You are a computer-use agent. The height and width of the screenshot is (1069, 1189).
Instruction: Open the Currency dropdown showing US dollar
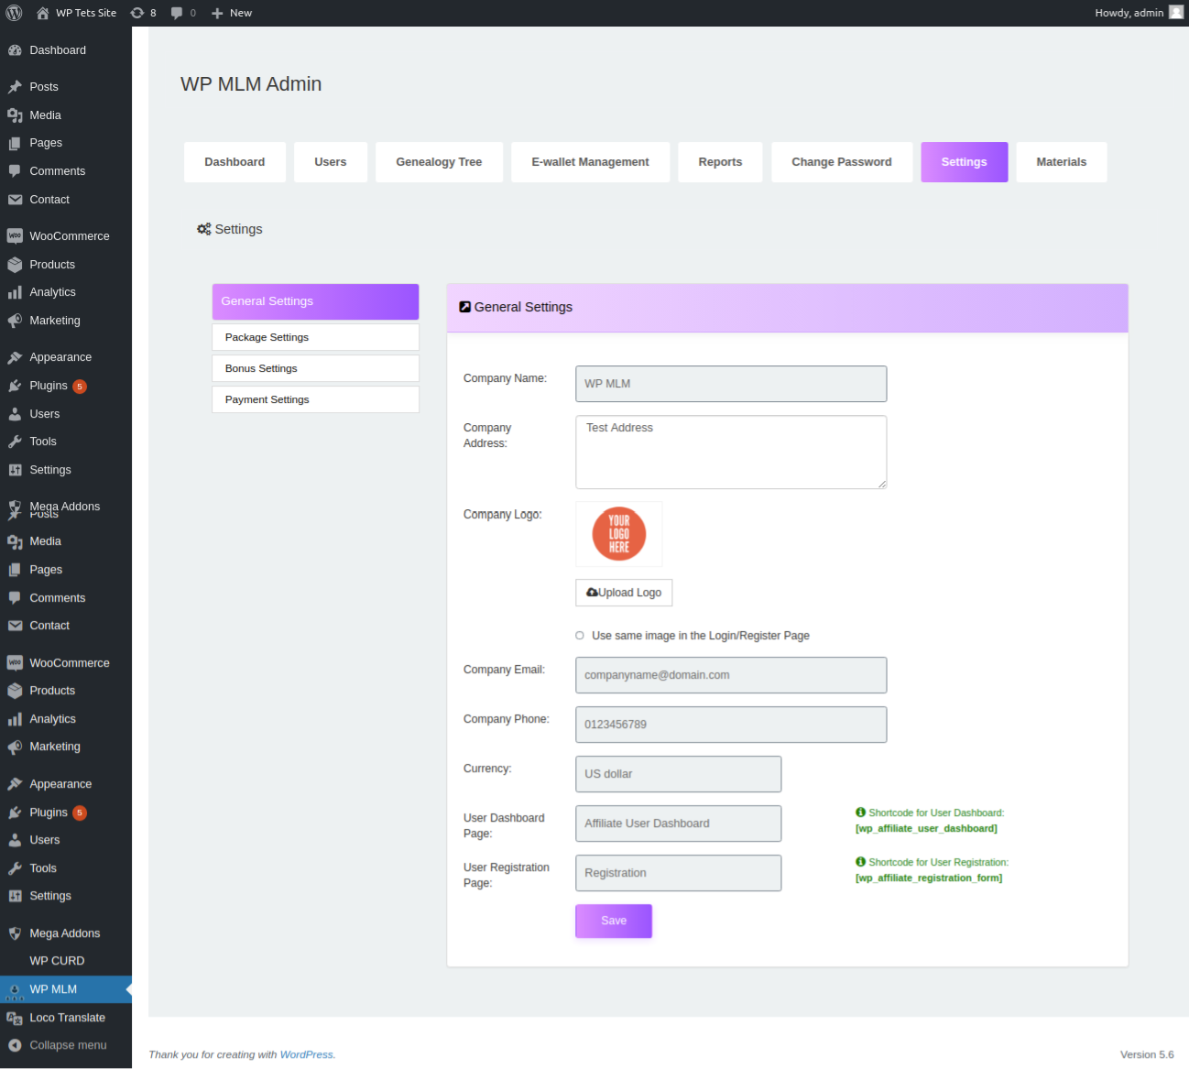[678, 774]
